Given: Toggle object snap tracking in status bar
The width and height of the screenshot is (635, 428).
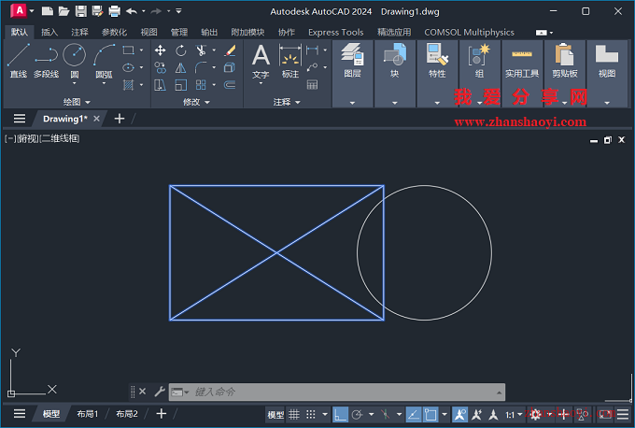Looking at the screenshot, I should point(414,414).
